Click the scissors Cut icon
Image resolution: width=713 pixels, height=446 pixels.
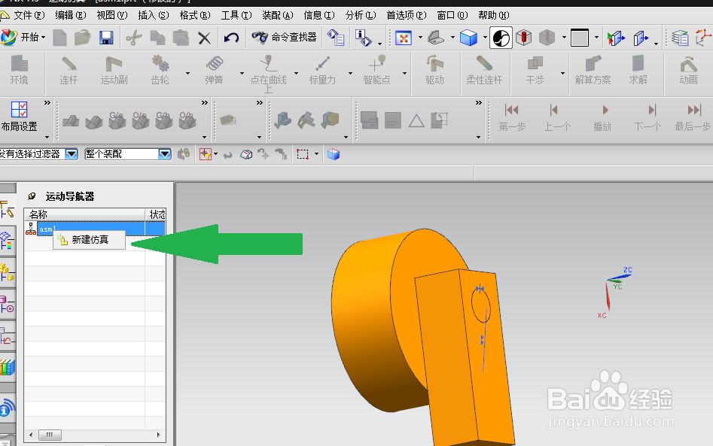click(134, 38)
